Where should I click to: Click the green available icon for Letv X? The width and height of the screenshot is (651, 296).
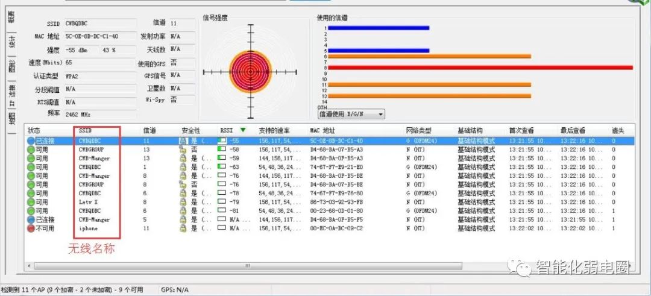click(31, 202)
